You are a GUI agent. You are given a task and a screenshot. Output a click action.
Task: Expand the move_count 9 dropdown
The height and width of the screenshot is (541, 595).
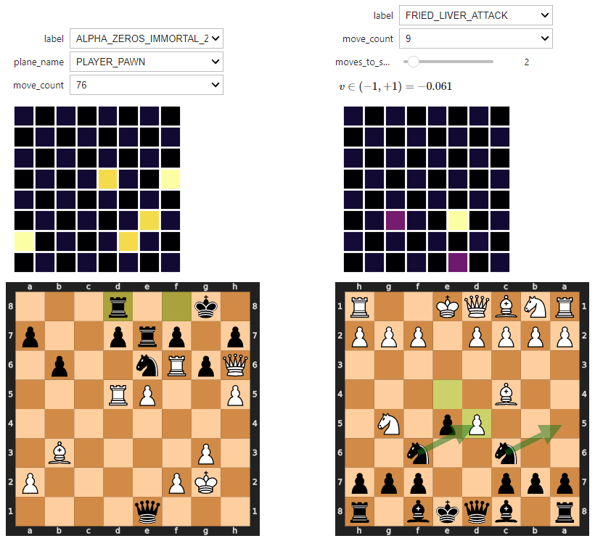(x=476, y=38)
